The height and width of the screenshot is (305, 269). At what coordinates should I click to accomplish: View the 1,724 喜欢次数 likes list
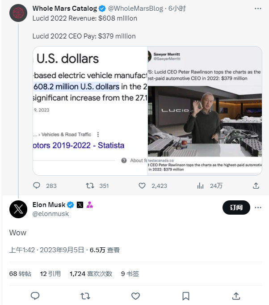[91, 274]
